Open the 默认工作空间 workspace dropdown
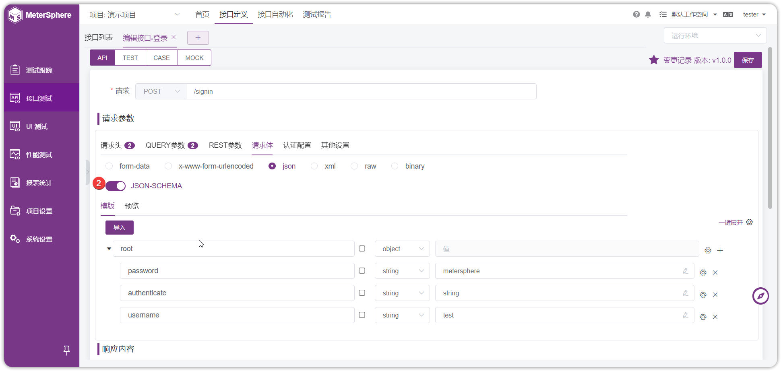 pyautogui.click(x=694, y=14)
